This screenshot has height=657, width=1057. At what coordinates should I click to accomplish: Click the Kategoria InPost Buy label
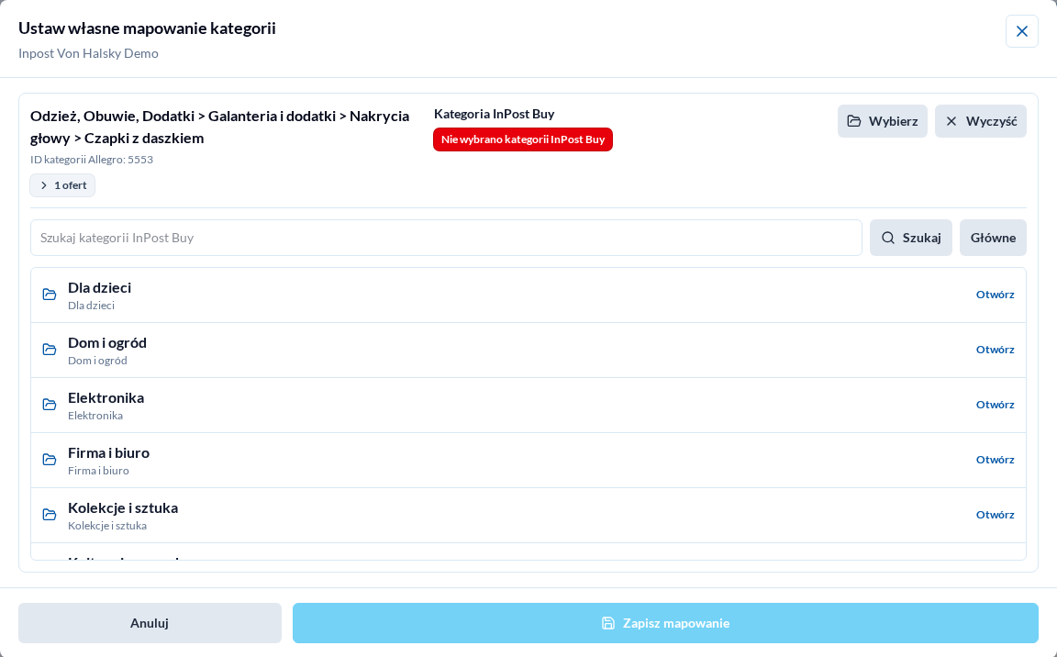tap(495, 114)
